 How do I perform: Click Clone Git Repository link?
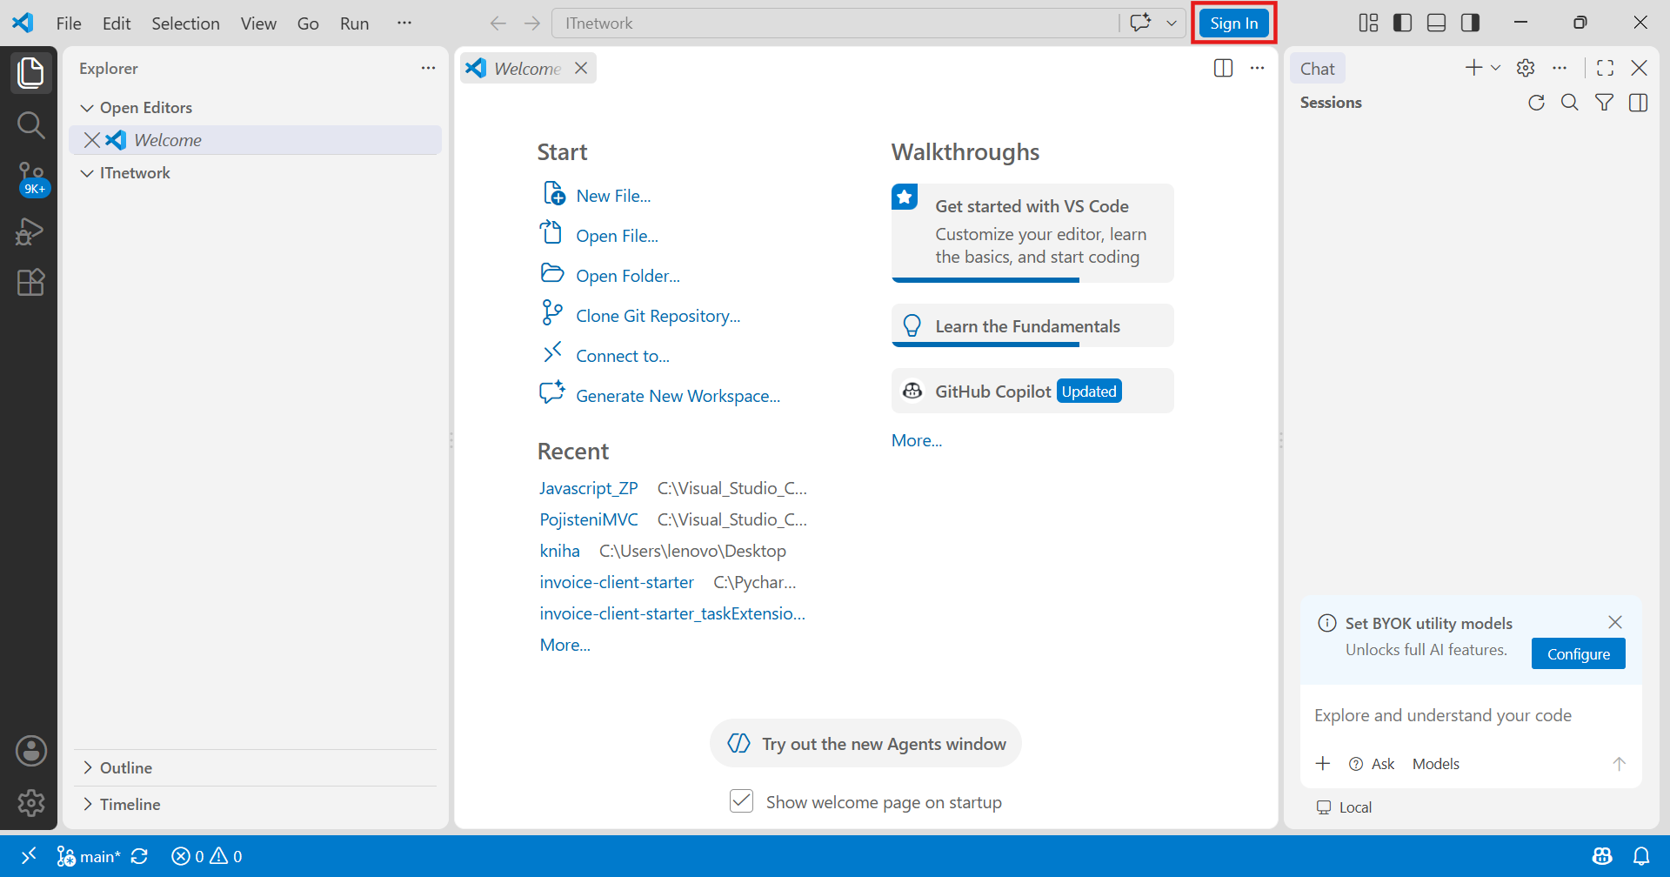(658, 315)
